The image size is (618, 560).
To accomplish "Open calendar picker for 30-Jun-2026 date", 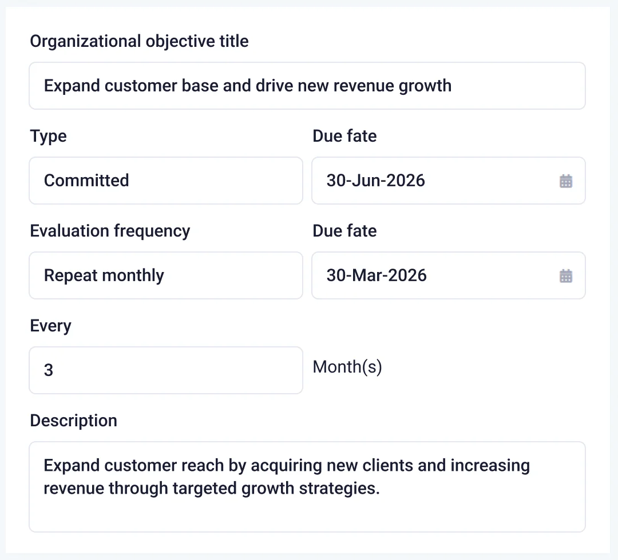I will 565,181.
